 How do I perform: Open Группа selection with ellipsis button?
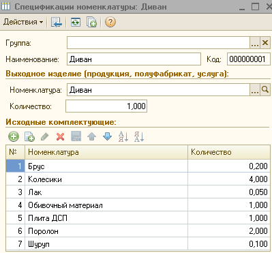point(255,43)
